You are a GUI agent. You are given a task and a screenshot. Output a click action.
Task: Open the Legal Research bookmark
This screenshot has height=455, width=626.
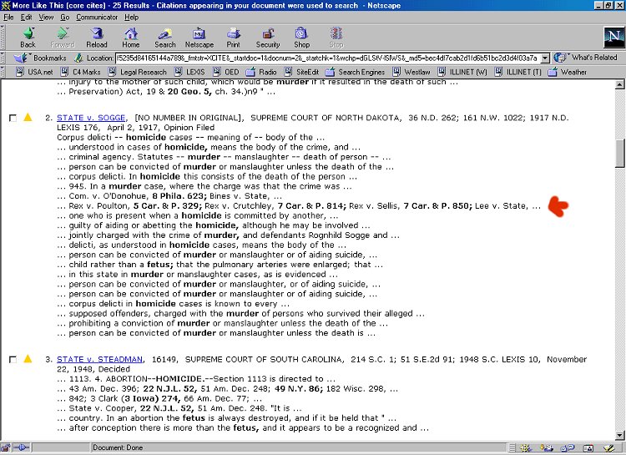[x=138, y=72]
